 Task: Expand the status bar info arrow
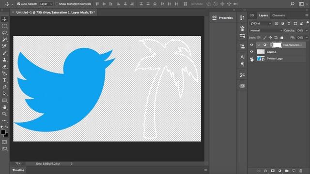point(72,164)
